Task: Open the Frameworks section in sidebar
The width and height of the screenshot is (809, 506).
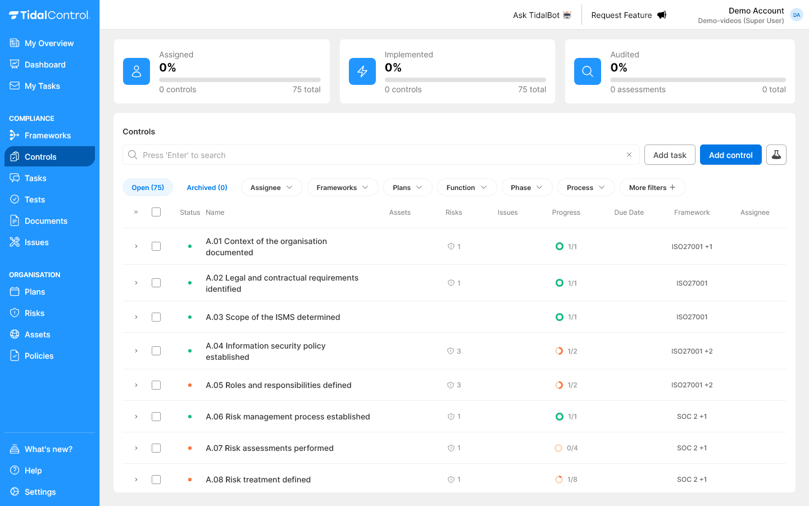Action: click(x=48, y=135)
